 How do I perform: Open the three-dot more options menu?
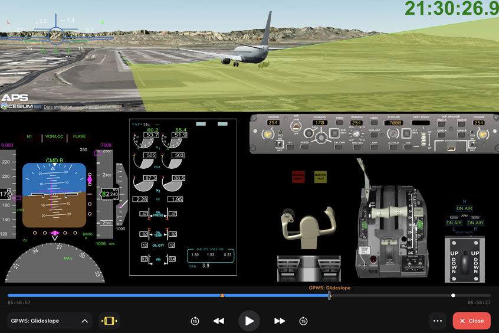tap(437, 321)
